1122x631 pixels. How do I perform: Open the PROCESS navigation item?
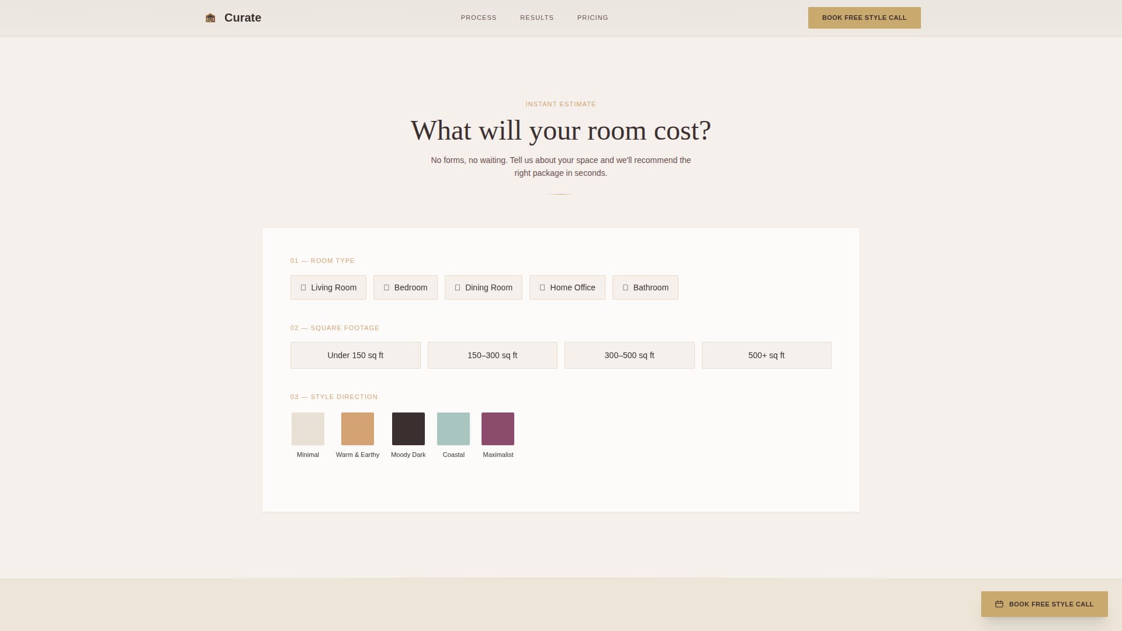click(478, 18)
